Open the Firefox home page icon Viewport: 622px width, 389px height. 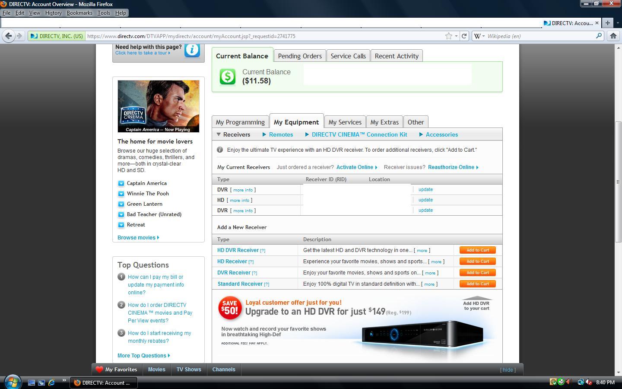tap(613, 36)
